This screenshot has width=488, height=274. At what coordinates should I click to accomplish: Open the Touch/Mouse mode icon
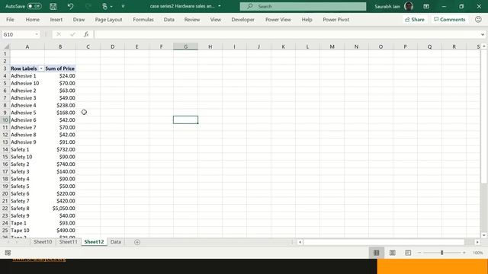tap(105, 6)
